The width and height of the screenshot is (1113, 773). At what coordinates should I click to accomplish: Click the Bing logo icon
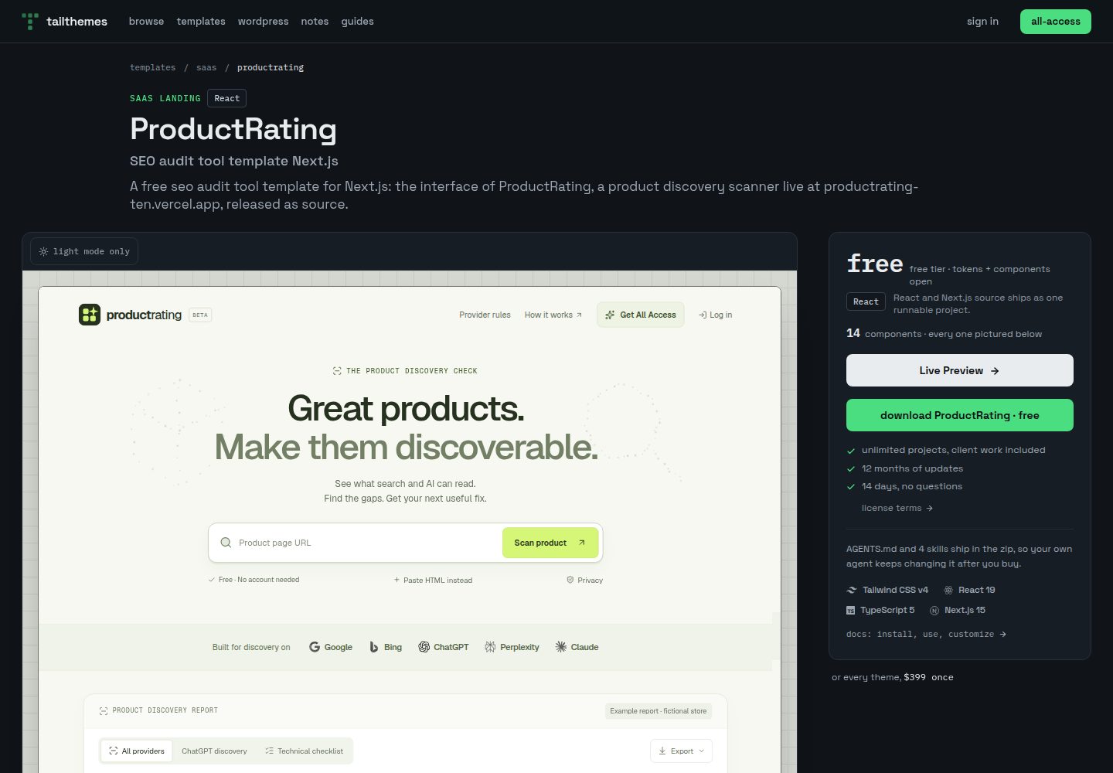(374, 647)
